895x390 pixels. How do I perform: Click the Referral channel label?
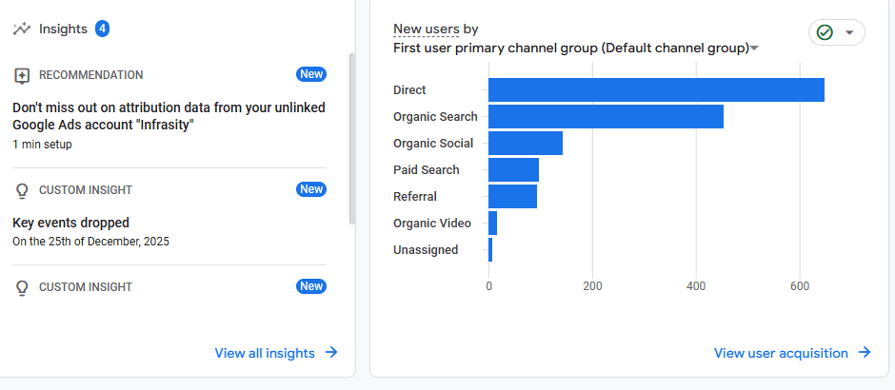(x=415, y=196)
